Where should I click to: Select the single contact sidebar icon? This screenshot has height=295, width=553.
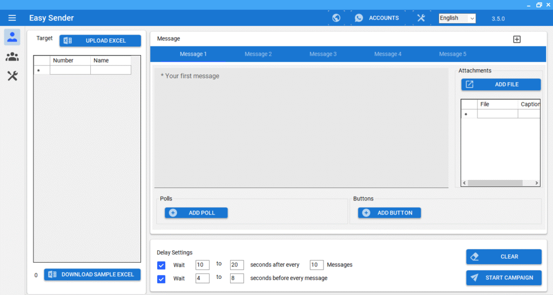(x=12, y=37)
